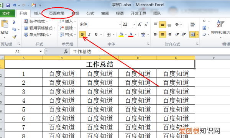Click the Cut scissors icon
230x138 pixels.
point(14,22)
